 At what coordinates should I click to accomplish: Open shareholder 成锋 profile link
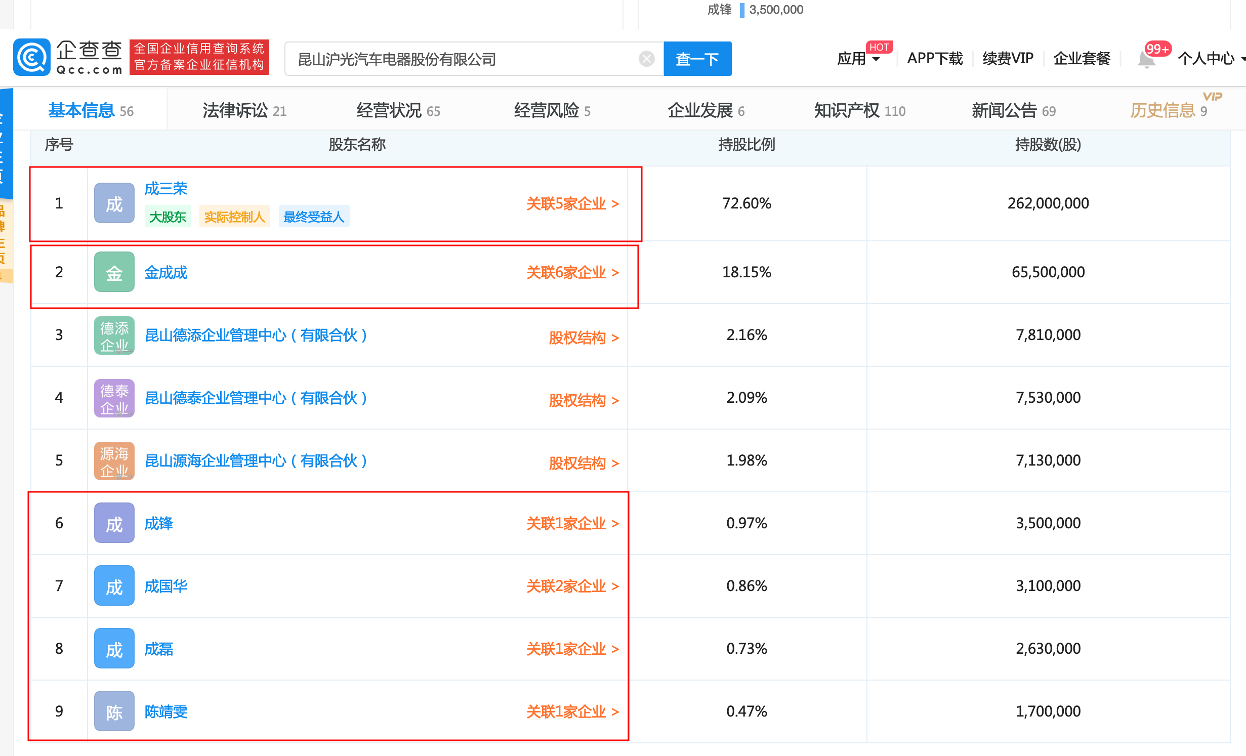point(159,523)
